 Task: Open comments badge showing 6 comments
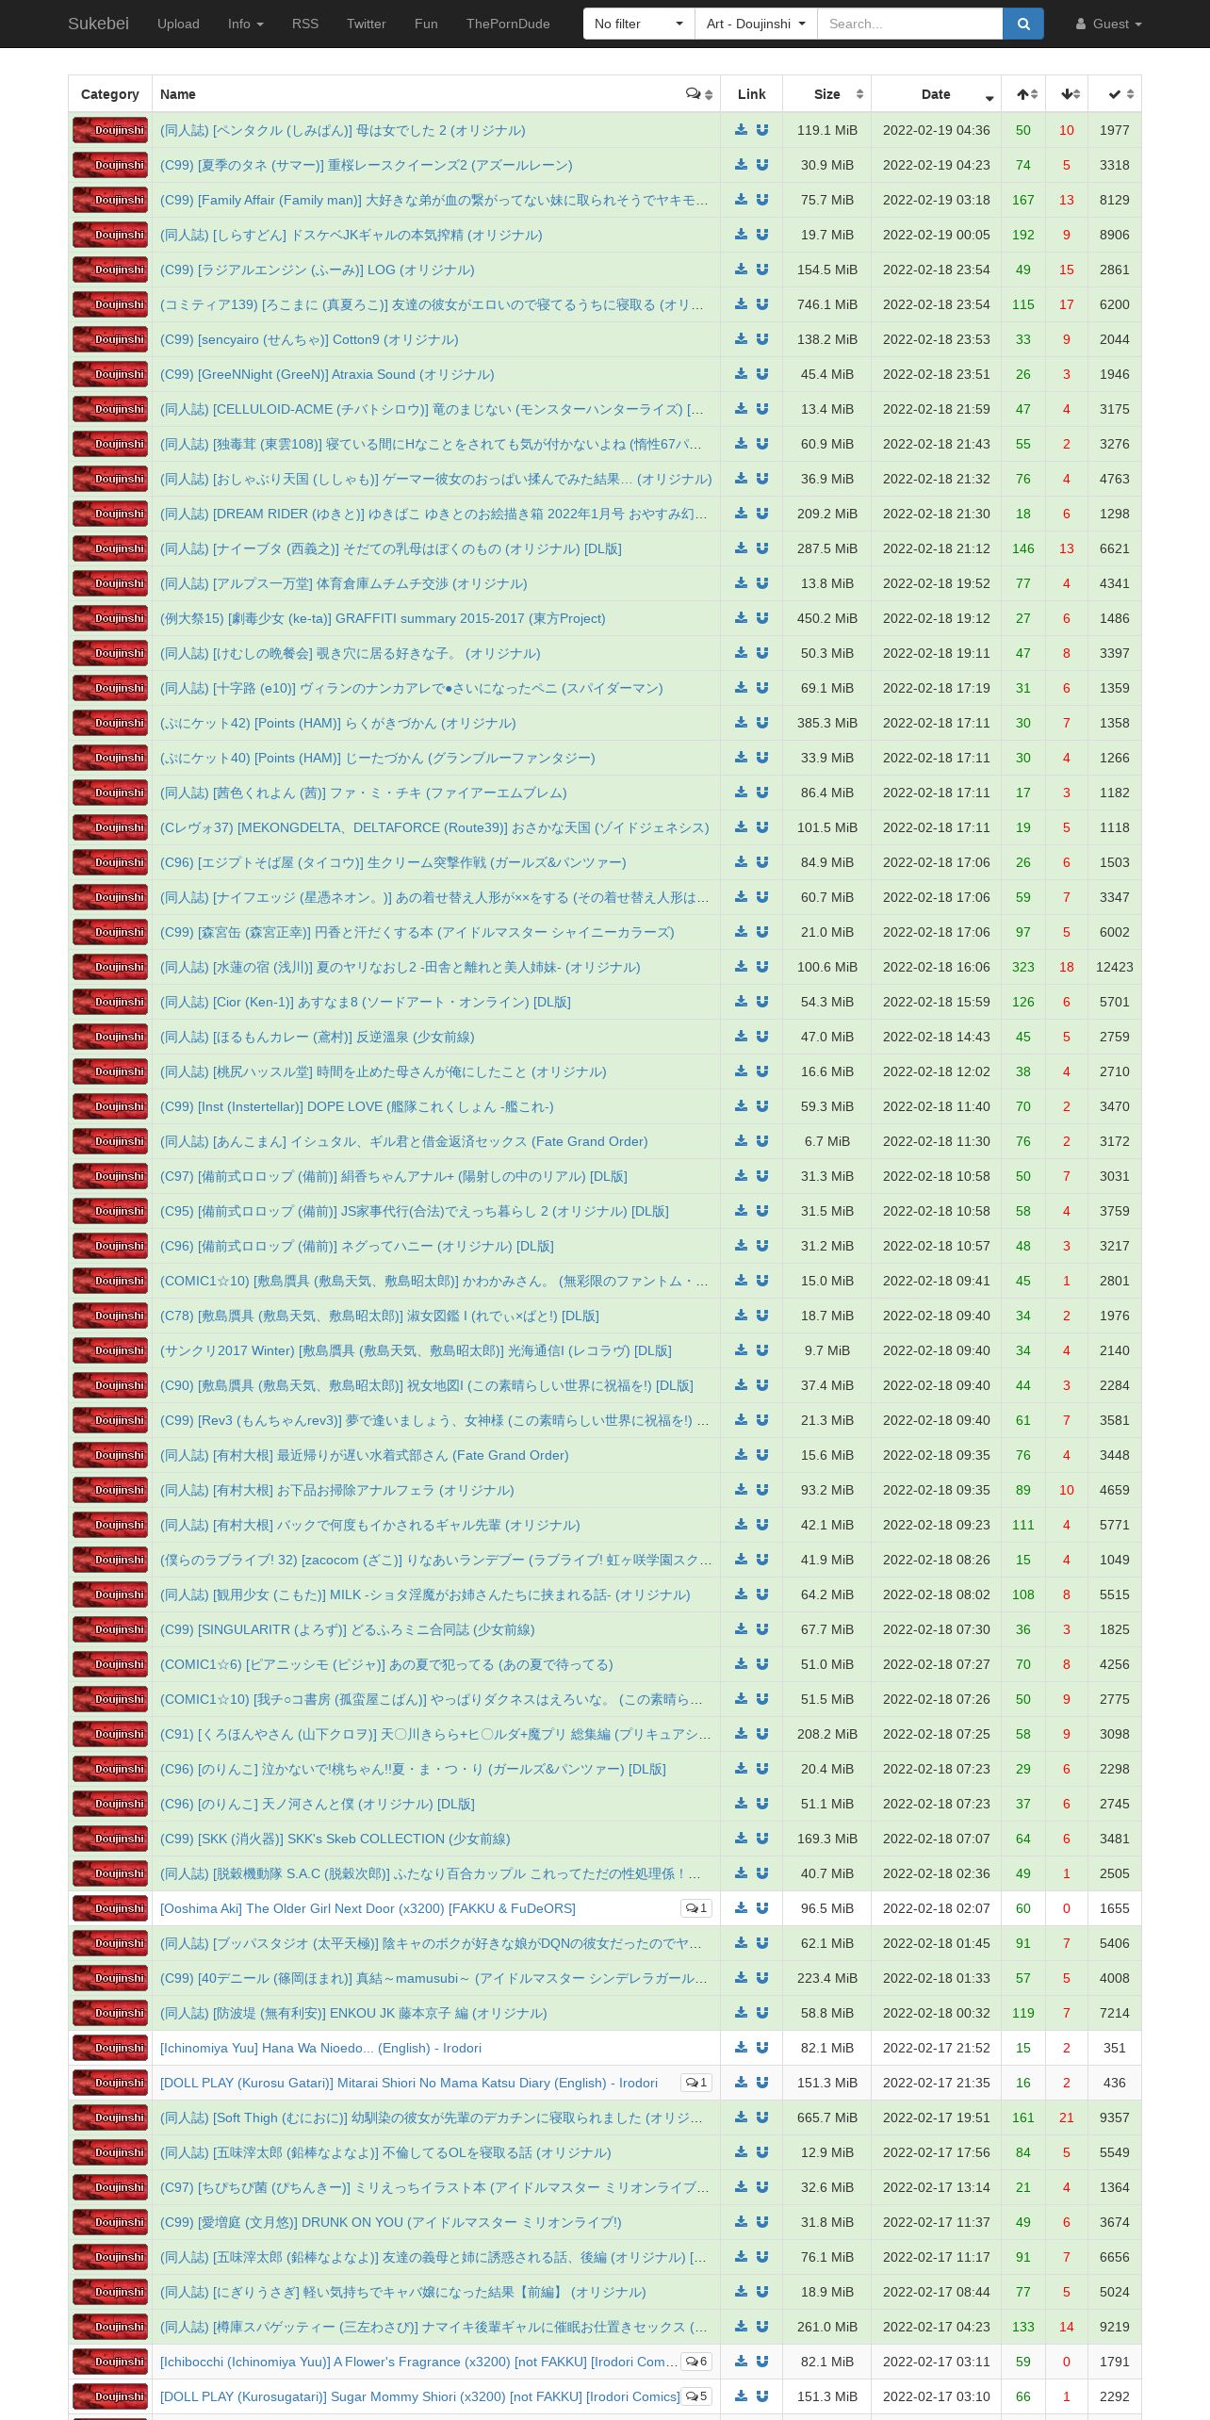pos(696,2362)
